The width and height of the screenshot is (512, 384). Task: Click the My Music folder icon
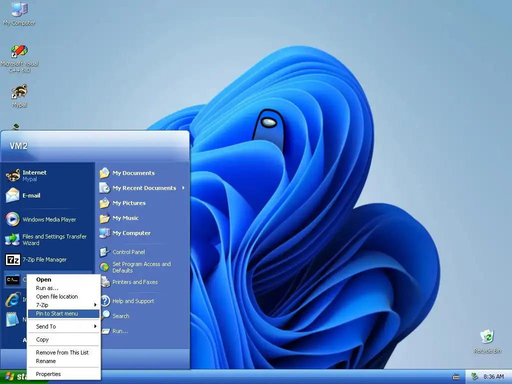104,218
